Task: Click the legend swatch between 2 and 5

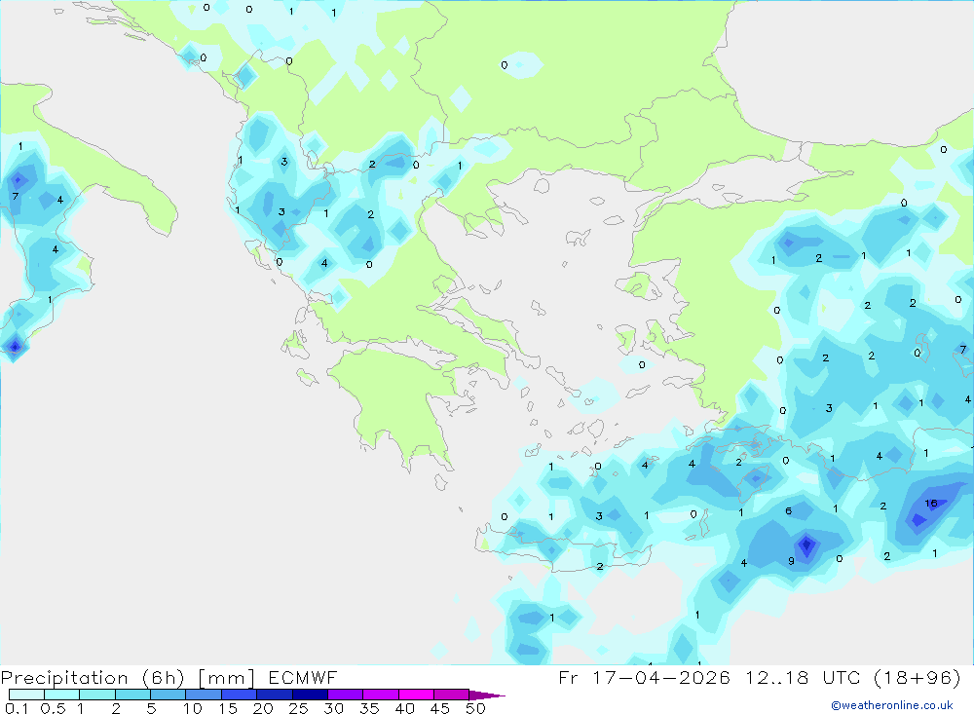Action: click(x=132, y=695)
